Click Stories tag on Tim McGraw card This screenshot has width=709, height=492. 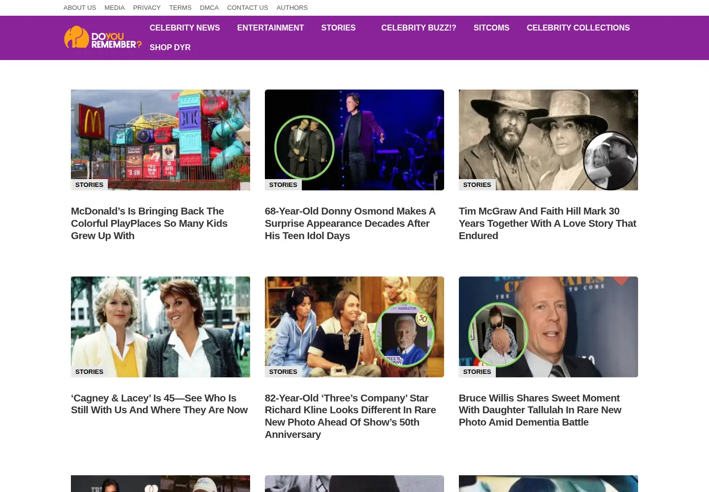[x=477, y=185]
